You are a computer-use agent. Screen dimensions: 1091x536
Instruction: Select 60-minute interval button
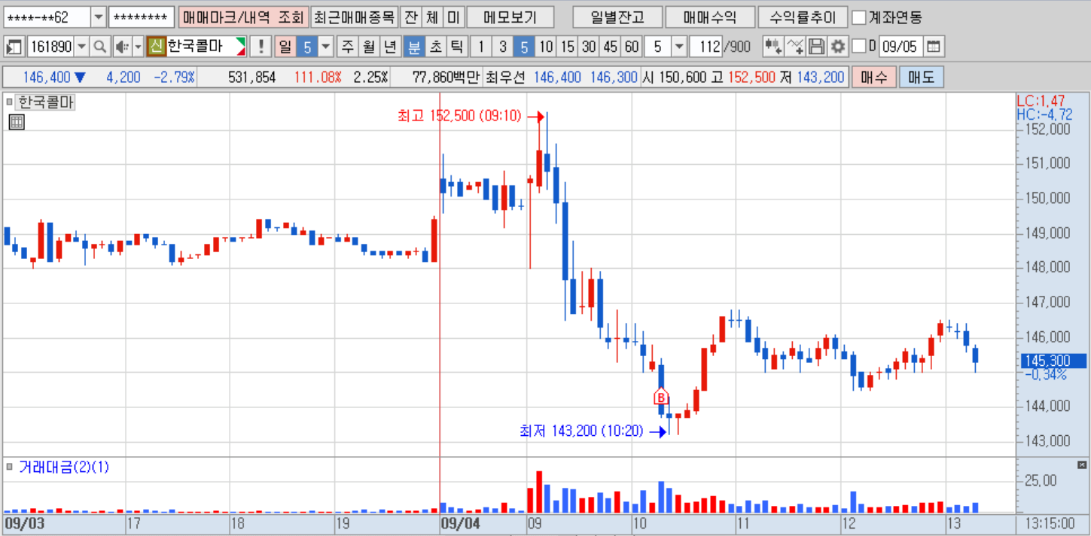click(x=632, y=47)
